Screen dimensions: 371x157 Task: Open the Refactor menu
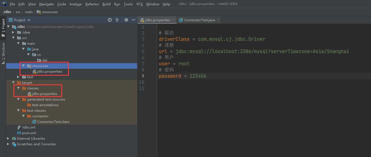92,4
